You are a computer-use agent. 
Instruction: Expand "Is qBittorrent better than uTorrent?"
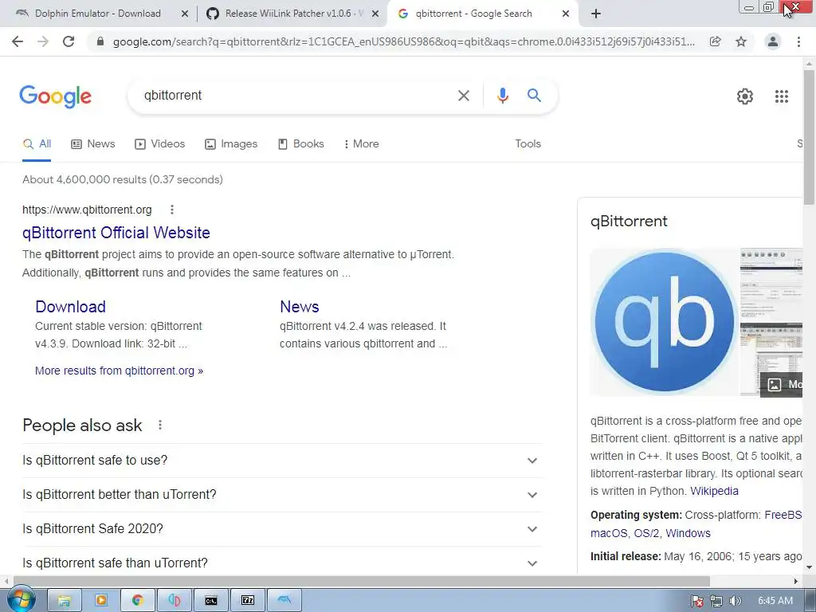(x=282, y=495)
